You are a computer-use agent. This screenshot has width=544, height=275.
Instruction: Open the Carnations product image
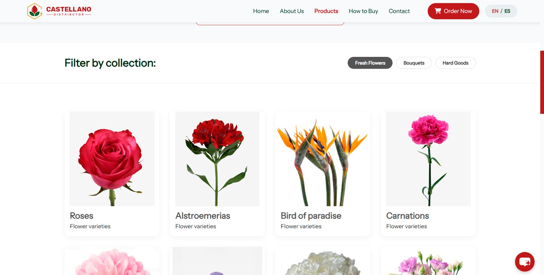[x=428, y=159]
